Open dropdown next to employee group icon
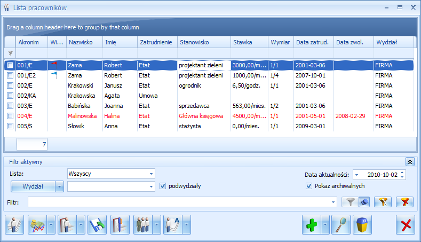421x242 pixels. coord(157,224)
